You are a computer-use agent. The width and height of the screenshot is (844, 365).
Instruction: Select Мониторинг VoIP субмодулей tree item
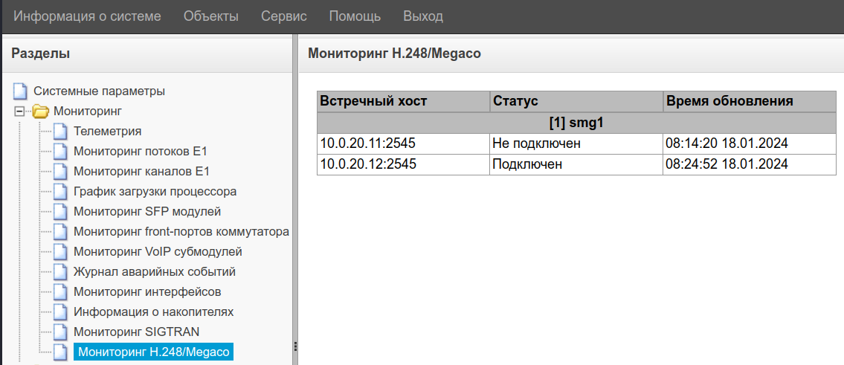pyautogui.click(x=158, y=252)
